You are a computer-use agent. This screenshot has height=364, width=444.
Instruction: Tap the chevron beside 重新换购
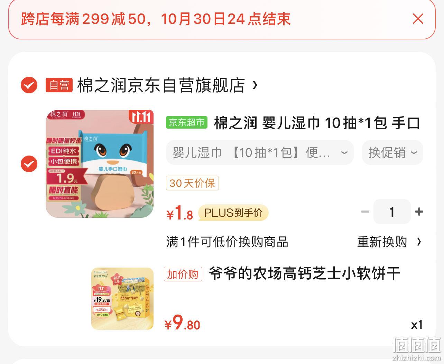click(419, 242)
